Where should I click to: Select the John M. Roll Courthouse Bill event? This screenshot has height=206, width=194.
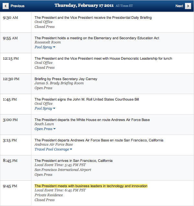tap(87, 99)
